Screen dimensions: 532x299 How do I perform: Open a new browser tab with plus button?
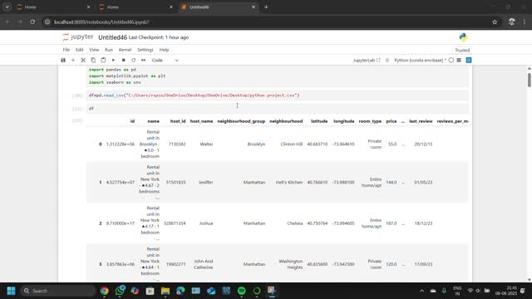266,7
